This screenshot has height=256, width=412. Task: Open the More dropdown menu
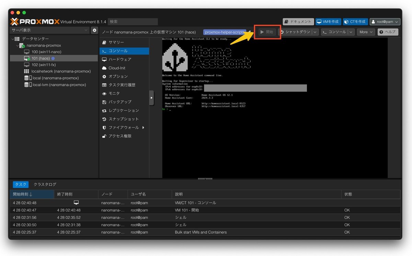(x=366, y=32)
